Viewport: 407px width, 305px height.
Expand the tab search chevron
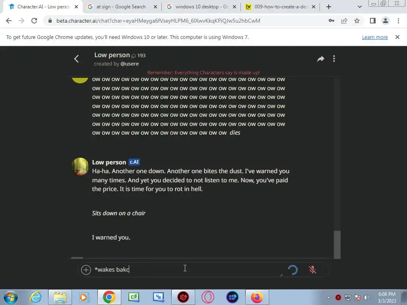point(359,7)
